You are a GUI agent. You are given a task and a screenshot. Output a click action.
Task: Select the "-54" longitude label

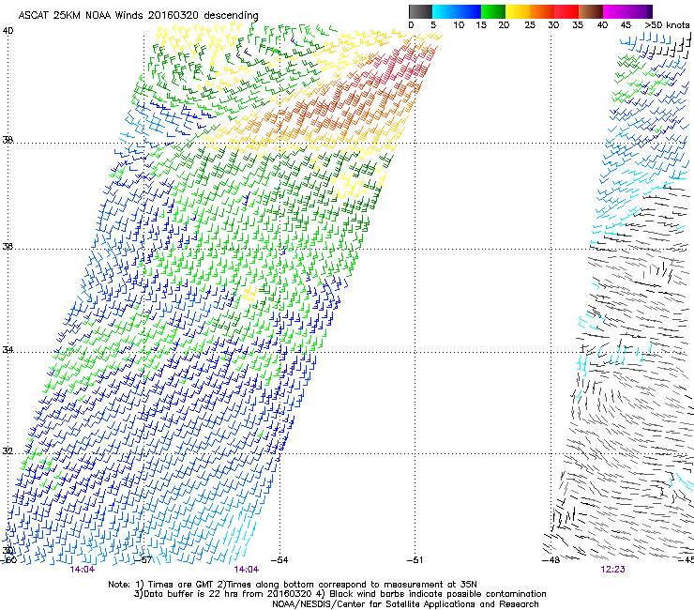coord(279,560)
